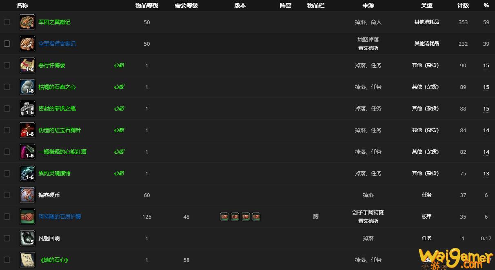The width and height of the screenshot is (495, 270).
Task: Toggle the checkbox for 焦灼灵魂镣铐
Action: pos(7,173)
